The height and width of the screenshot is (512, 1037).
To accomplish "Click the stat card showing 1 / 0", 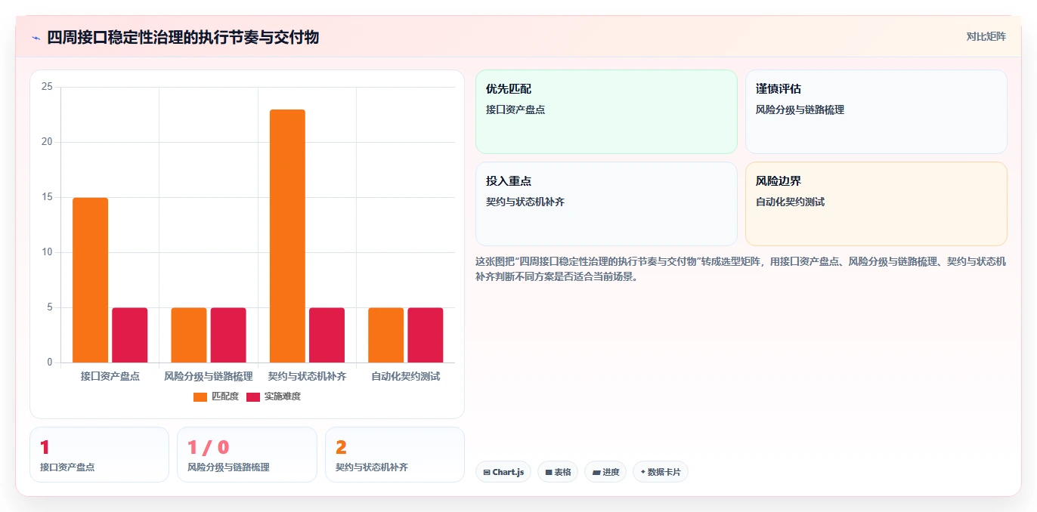I will tap(247, 455).
